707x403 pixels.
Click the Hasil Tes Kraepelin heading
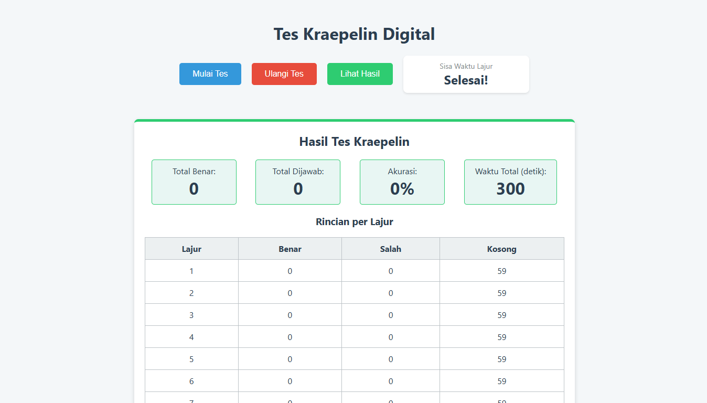tap(354, 142)
